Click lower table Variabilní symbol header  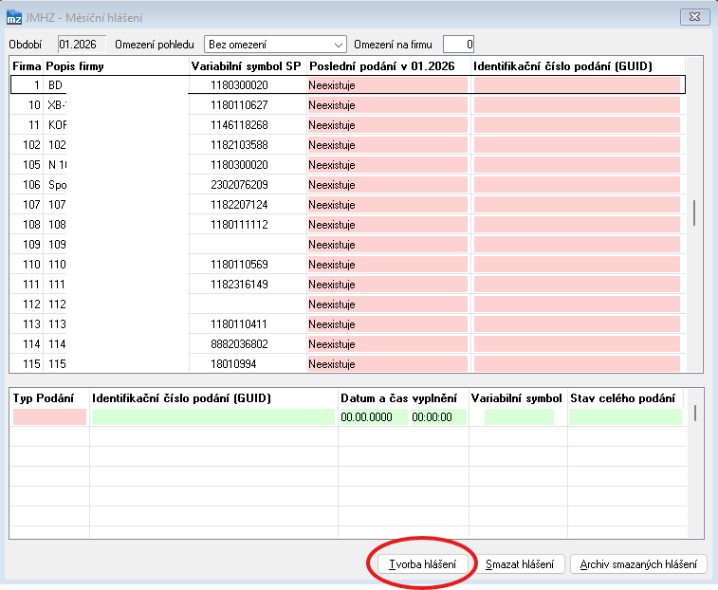click(517, 398)
